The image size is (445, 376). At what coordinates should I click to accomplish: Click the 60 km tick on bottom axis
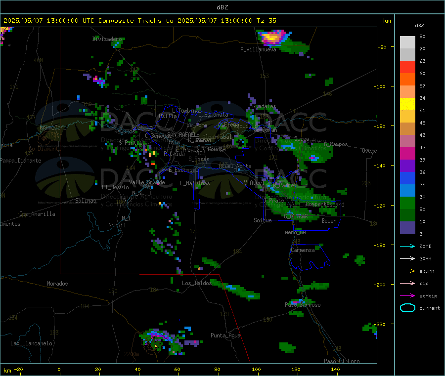click(177, 369)
